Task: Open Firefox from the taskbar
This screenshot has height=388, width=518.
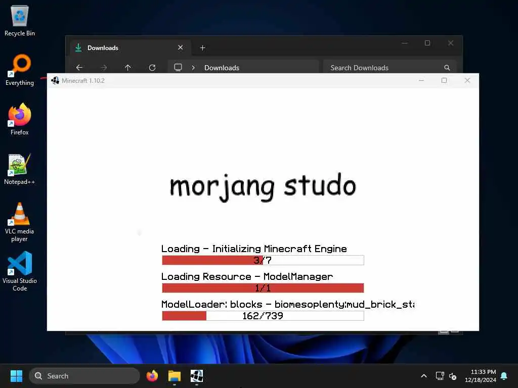Action: tap(152, 376)
